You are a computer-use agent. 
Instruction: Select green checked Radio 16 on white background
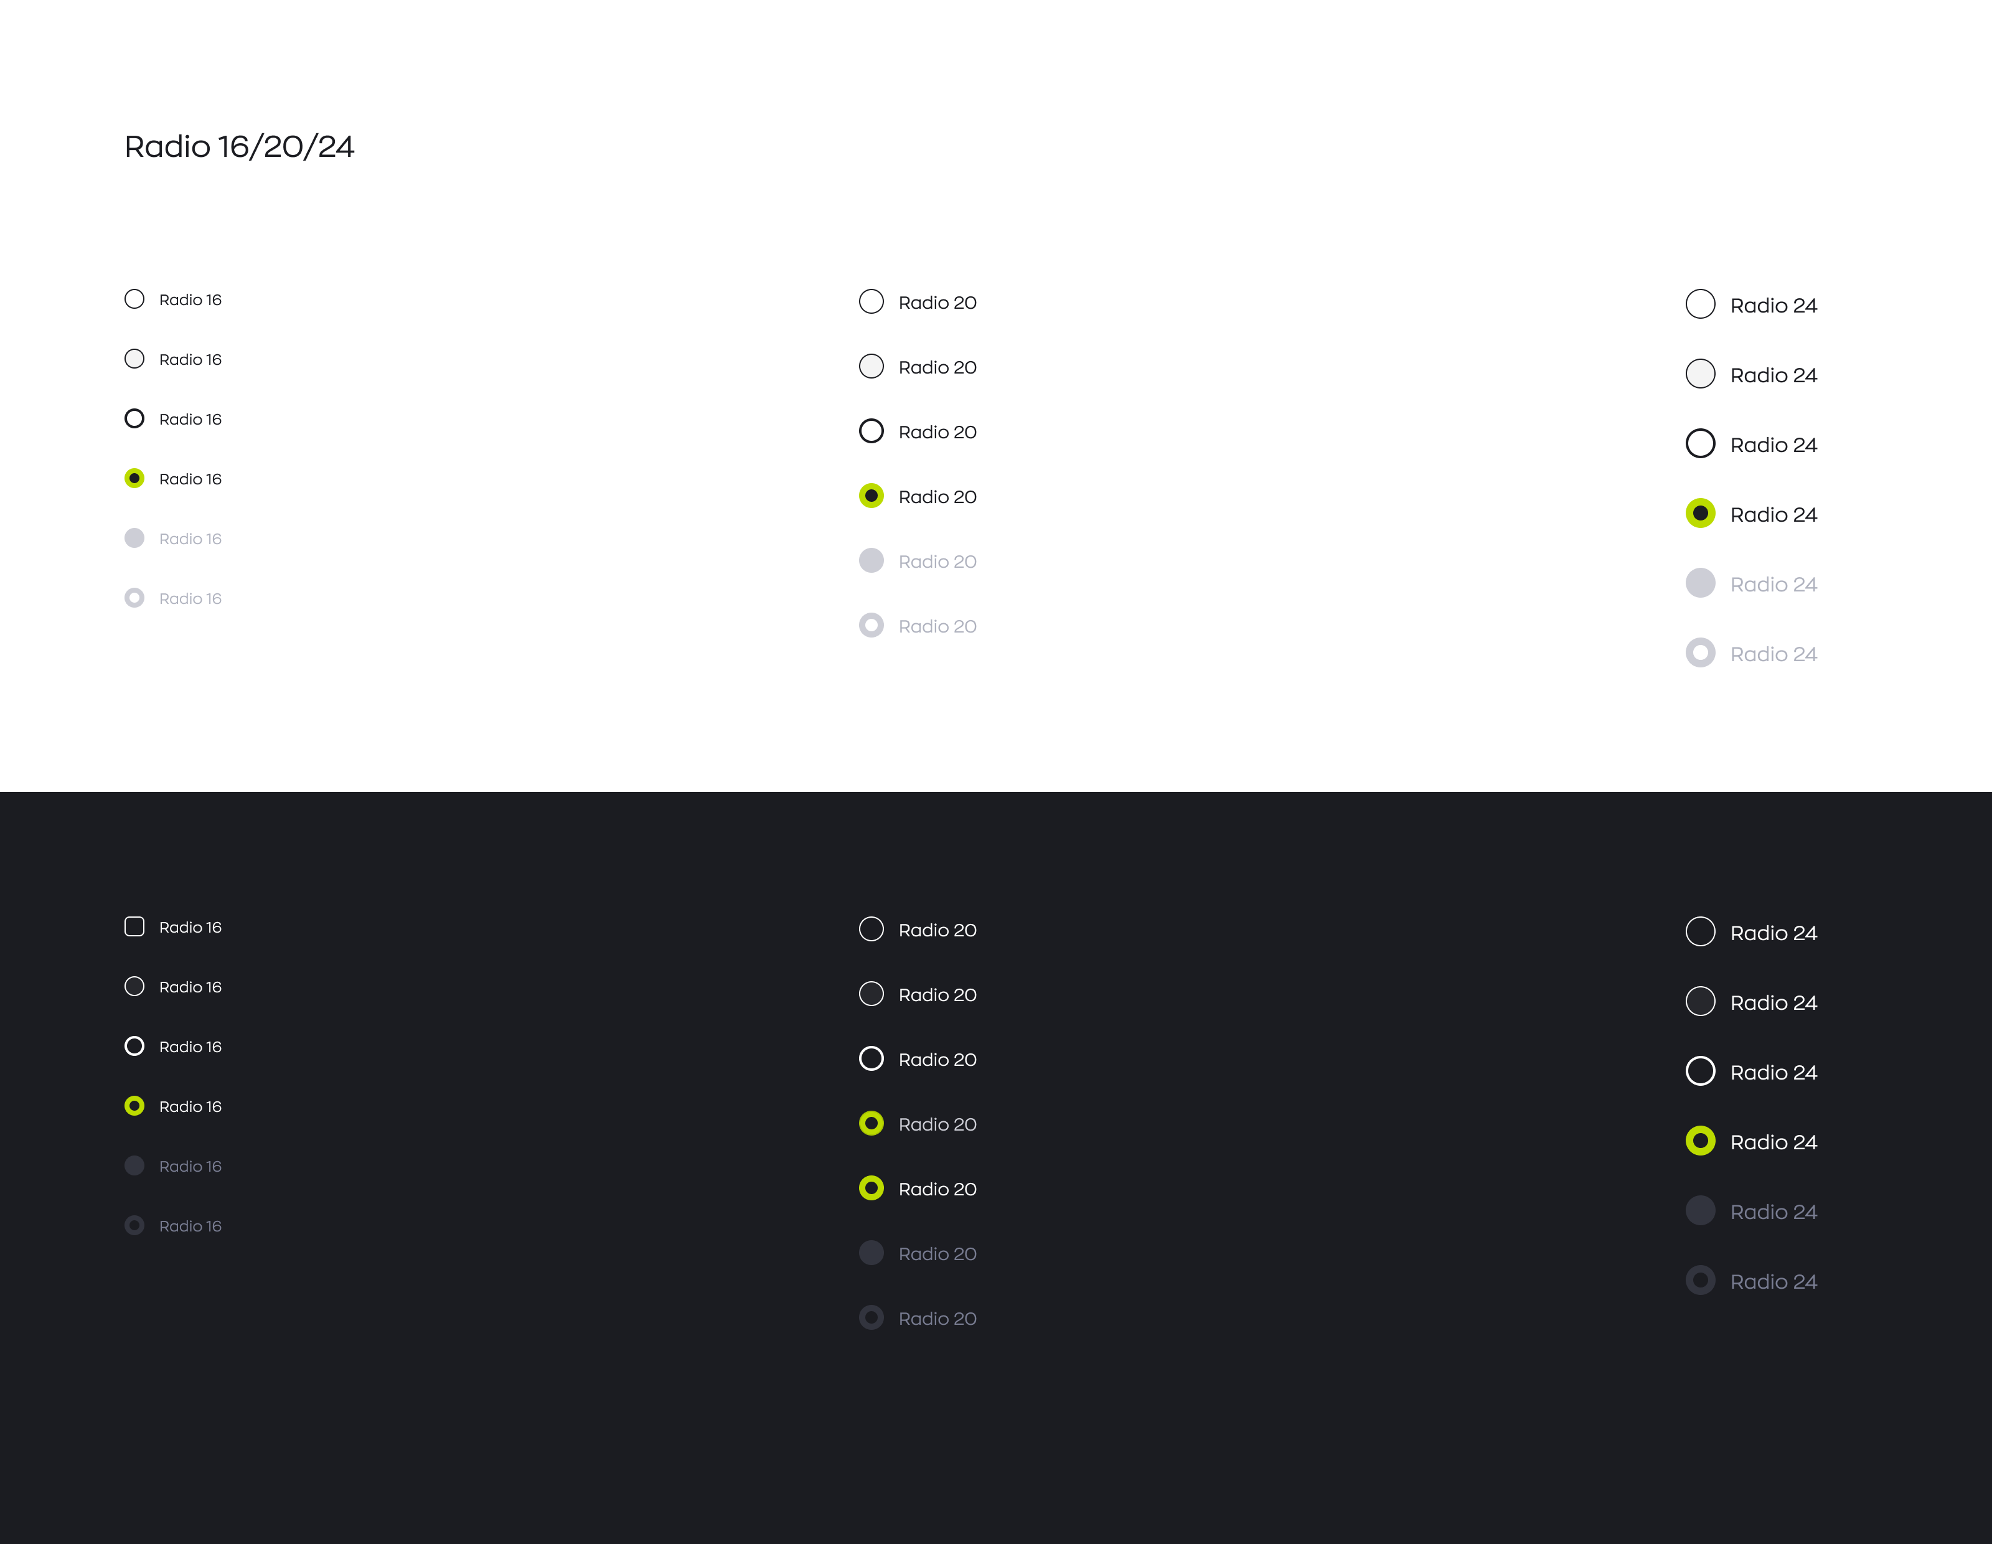click(x=134, y=478)
